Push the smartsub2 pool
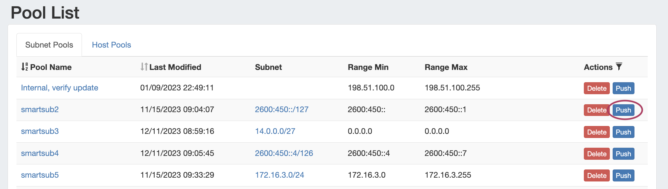Image resolution: width=668 pixels, height=189 pixels. [x=623, y=110]
